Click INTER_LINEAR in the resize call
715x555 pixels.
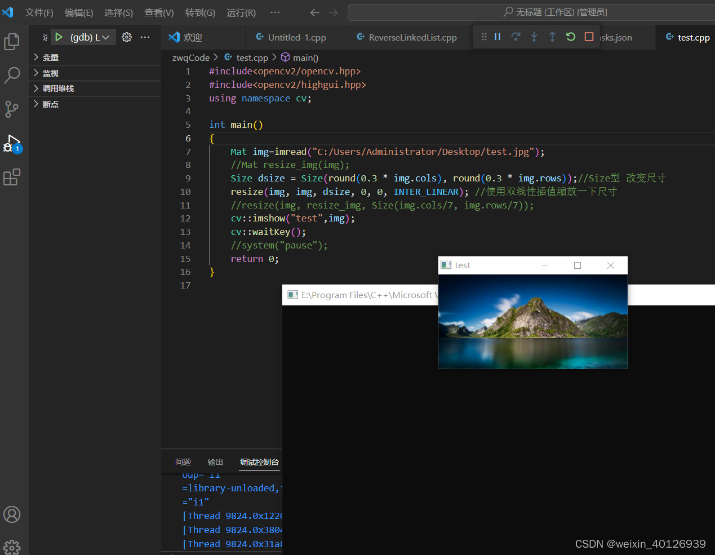(x=426, y=192)
